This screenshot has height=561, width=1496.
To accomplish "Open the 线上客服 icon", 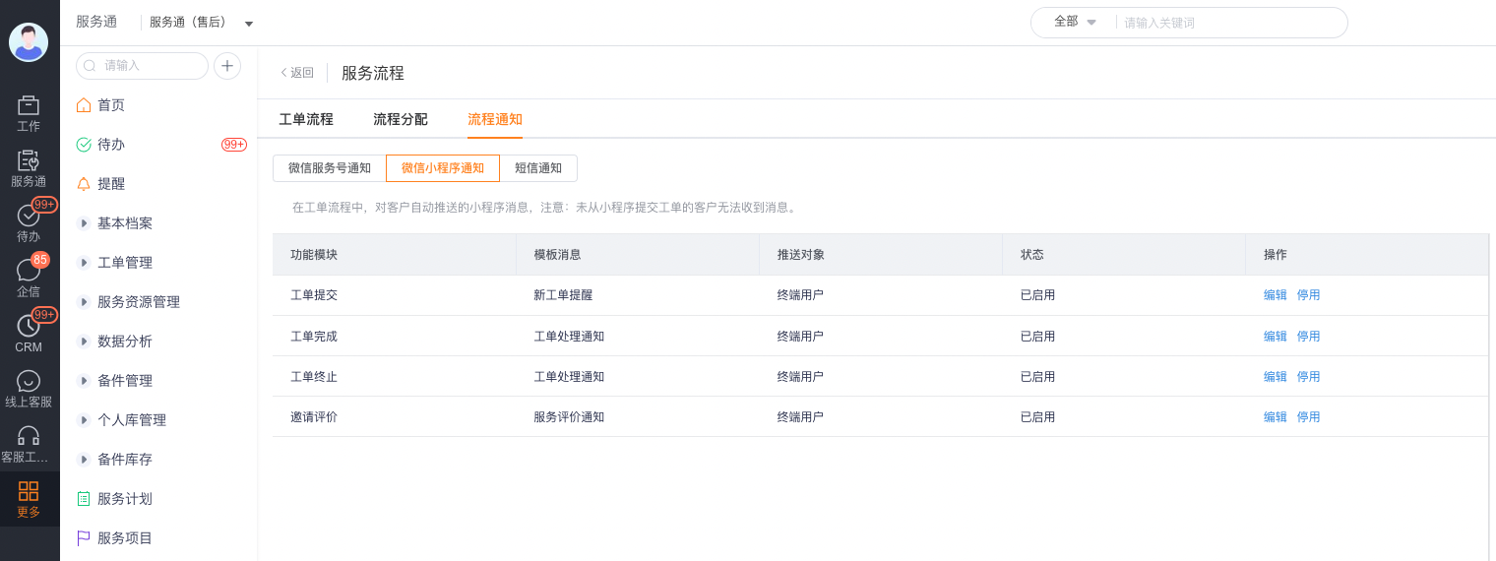I will (29, 381).
